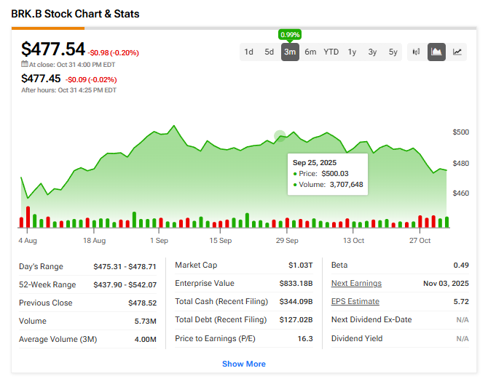
Task: Show the 3y price history
Action: (373, 52)
